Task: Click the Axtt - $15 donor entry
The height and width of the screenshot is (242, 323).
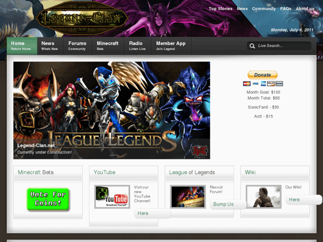Action: point(263,116)
